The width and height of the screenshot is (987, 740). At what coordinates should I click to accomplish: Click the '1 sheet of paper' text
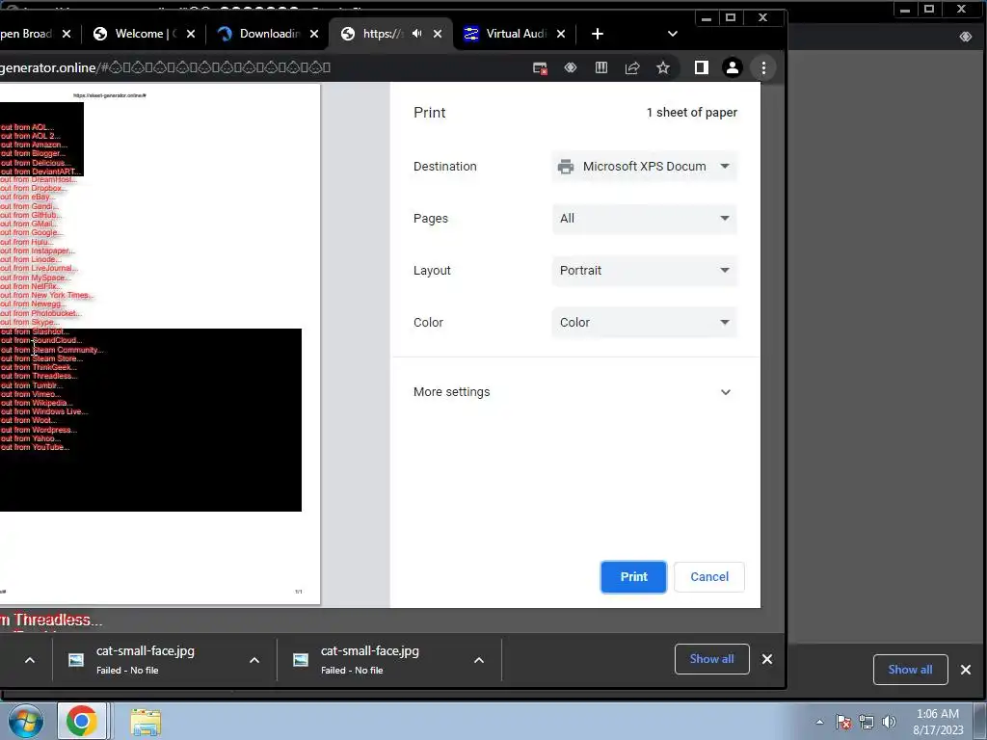click(691, 113)
